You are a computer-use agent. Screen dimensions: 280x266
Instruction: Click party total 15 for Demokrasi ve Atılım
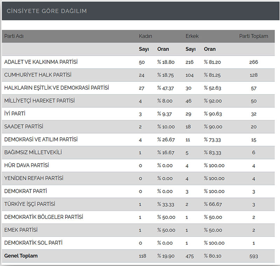253,140
